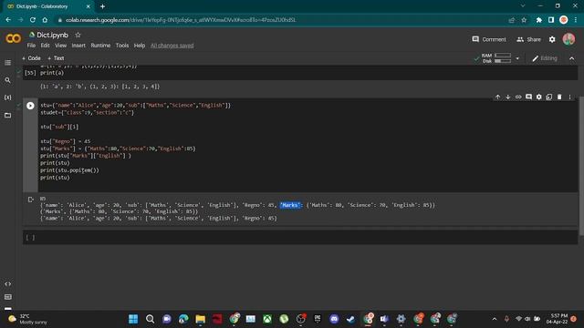Open code snippets sidebar icon
584x328 pixels.
pyautogui.click(x=7, y=283)
